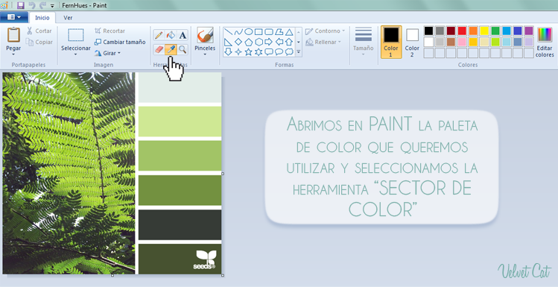Click the Pinceles brush icon

(205, 35)
